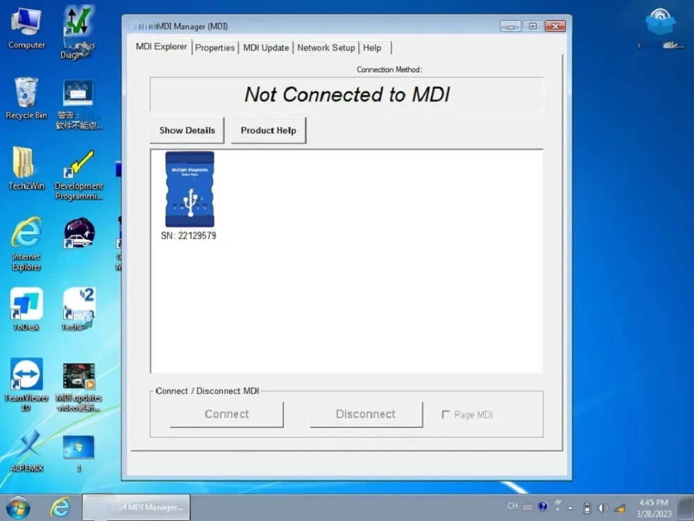Viewport: 694px width, 521px height.
Task: Click the battery power tray icon
Action: [x=587, y=508]
